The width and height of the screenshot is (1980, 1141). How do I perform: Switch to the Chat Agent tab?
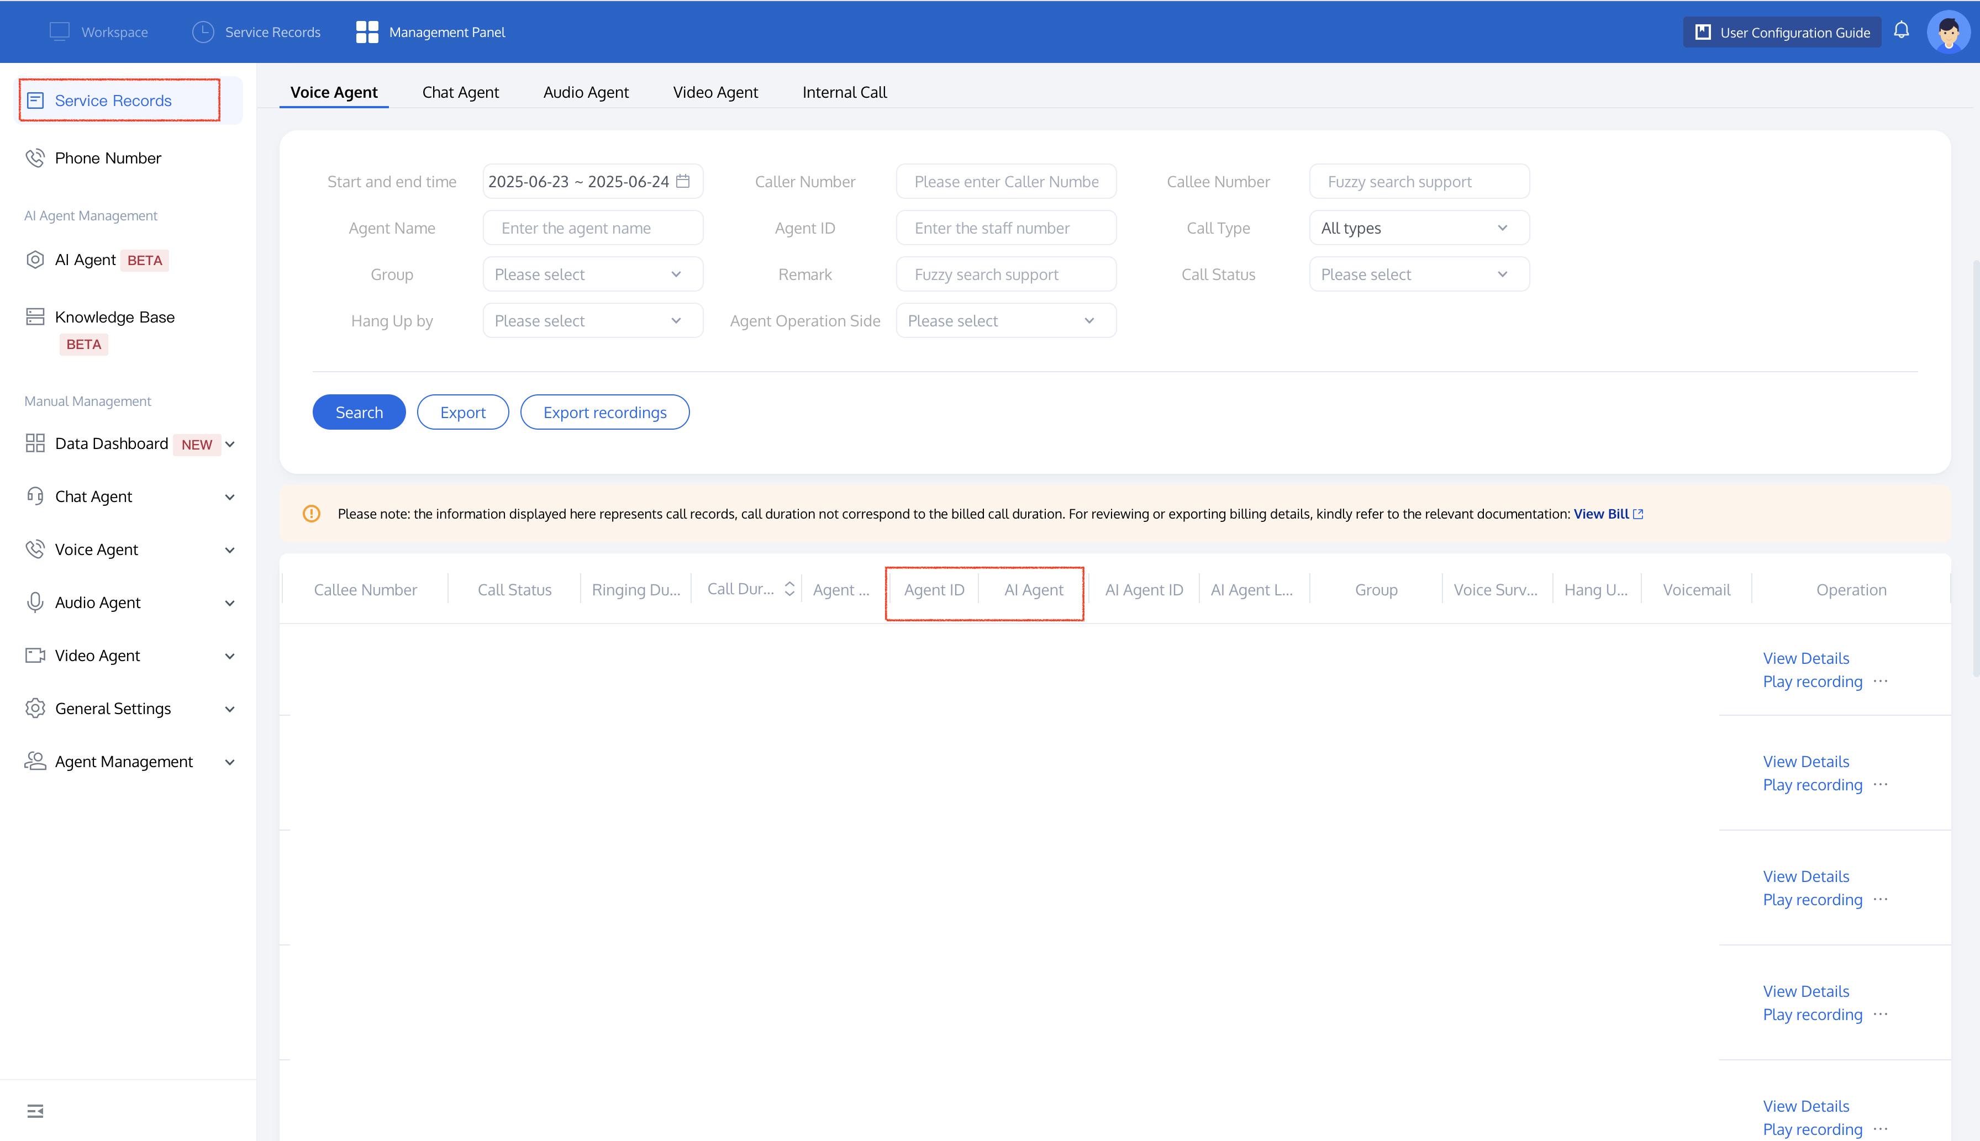[x=460, y=92]
